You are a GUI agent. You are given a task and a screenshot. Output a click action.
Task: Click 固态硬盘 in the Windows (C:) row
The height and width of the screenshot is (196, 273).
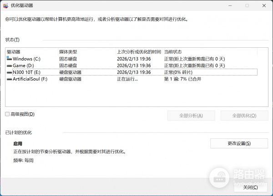[x=68, y=59]
